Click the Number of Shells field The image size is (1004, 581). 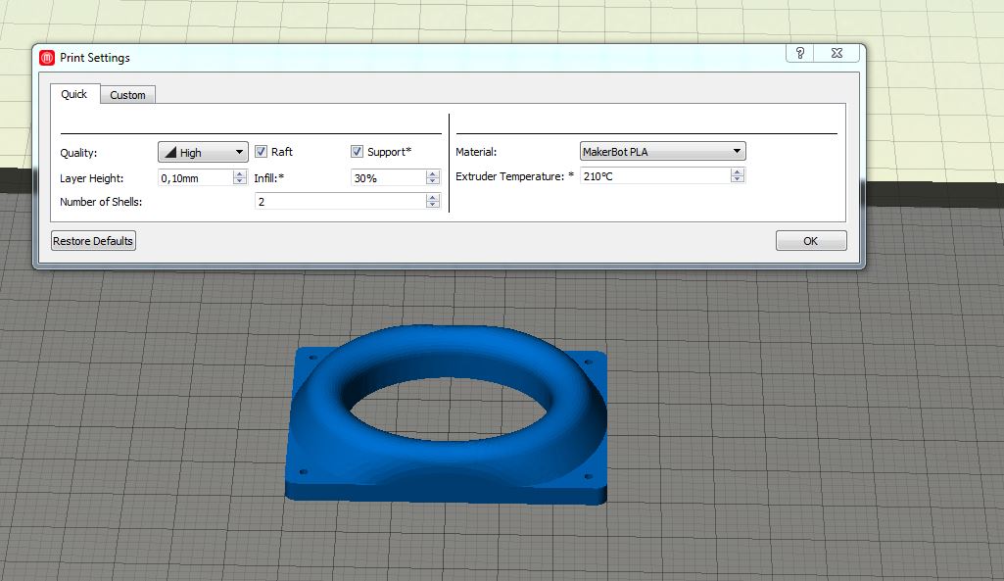[x=341, y=201]
